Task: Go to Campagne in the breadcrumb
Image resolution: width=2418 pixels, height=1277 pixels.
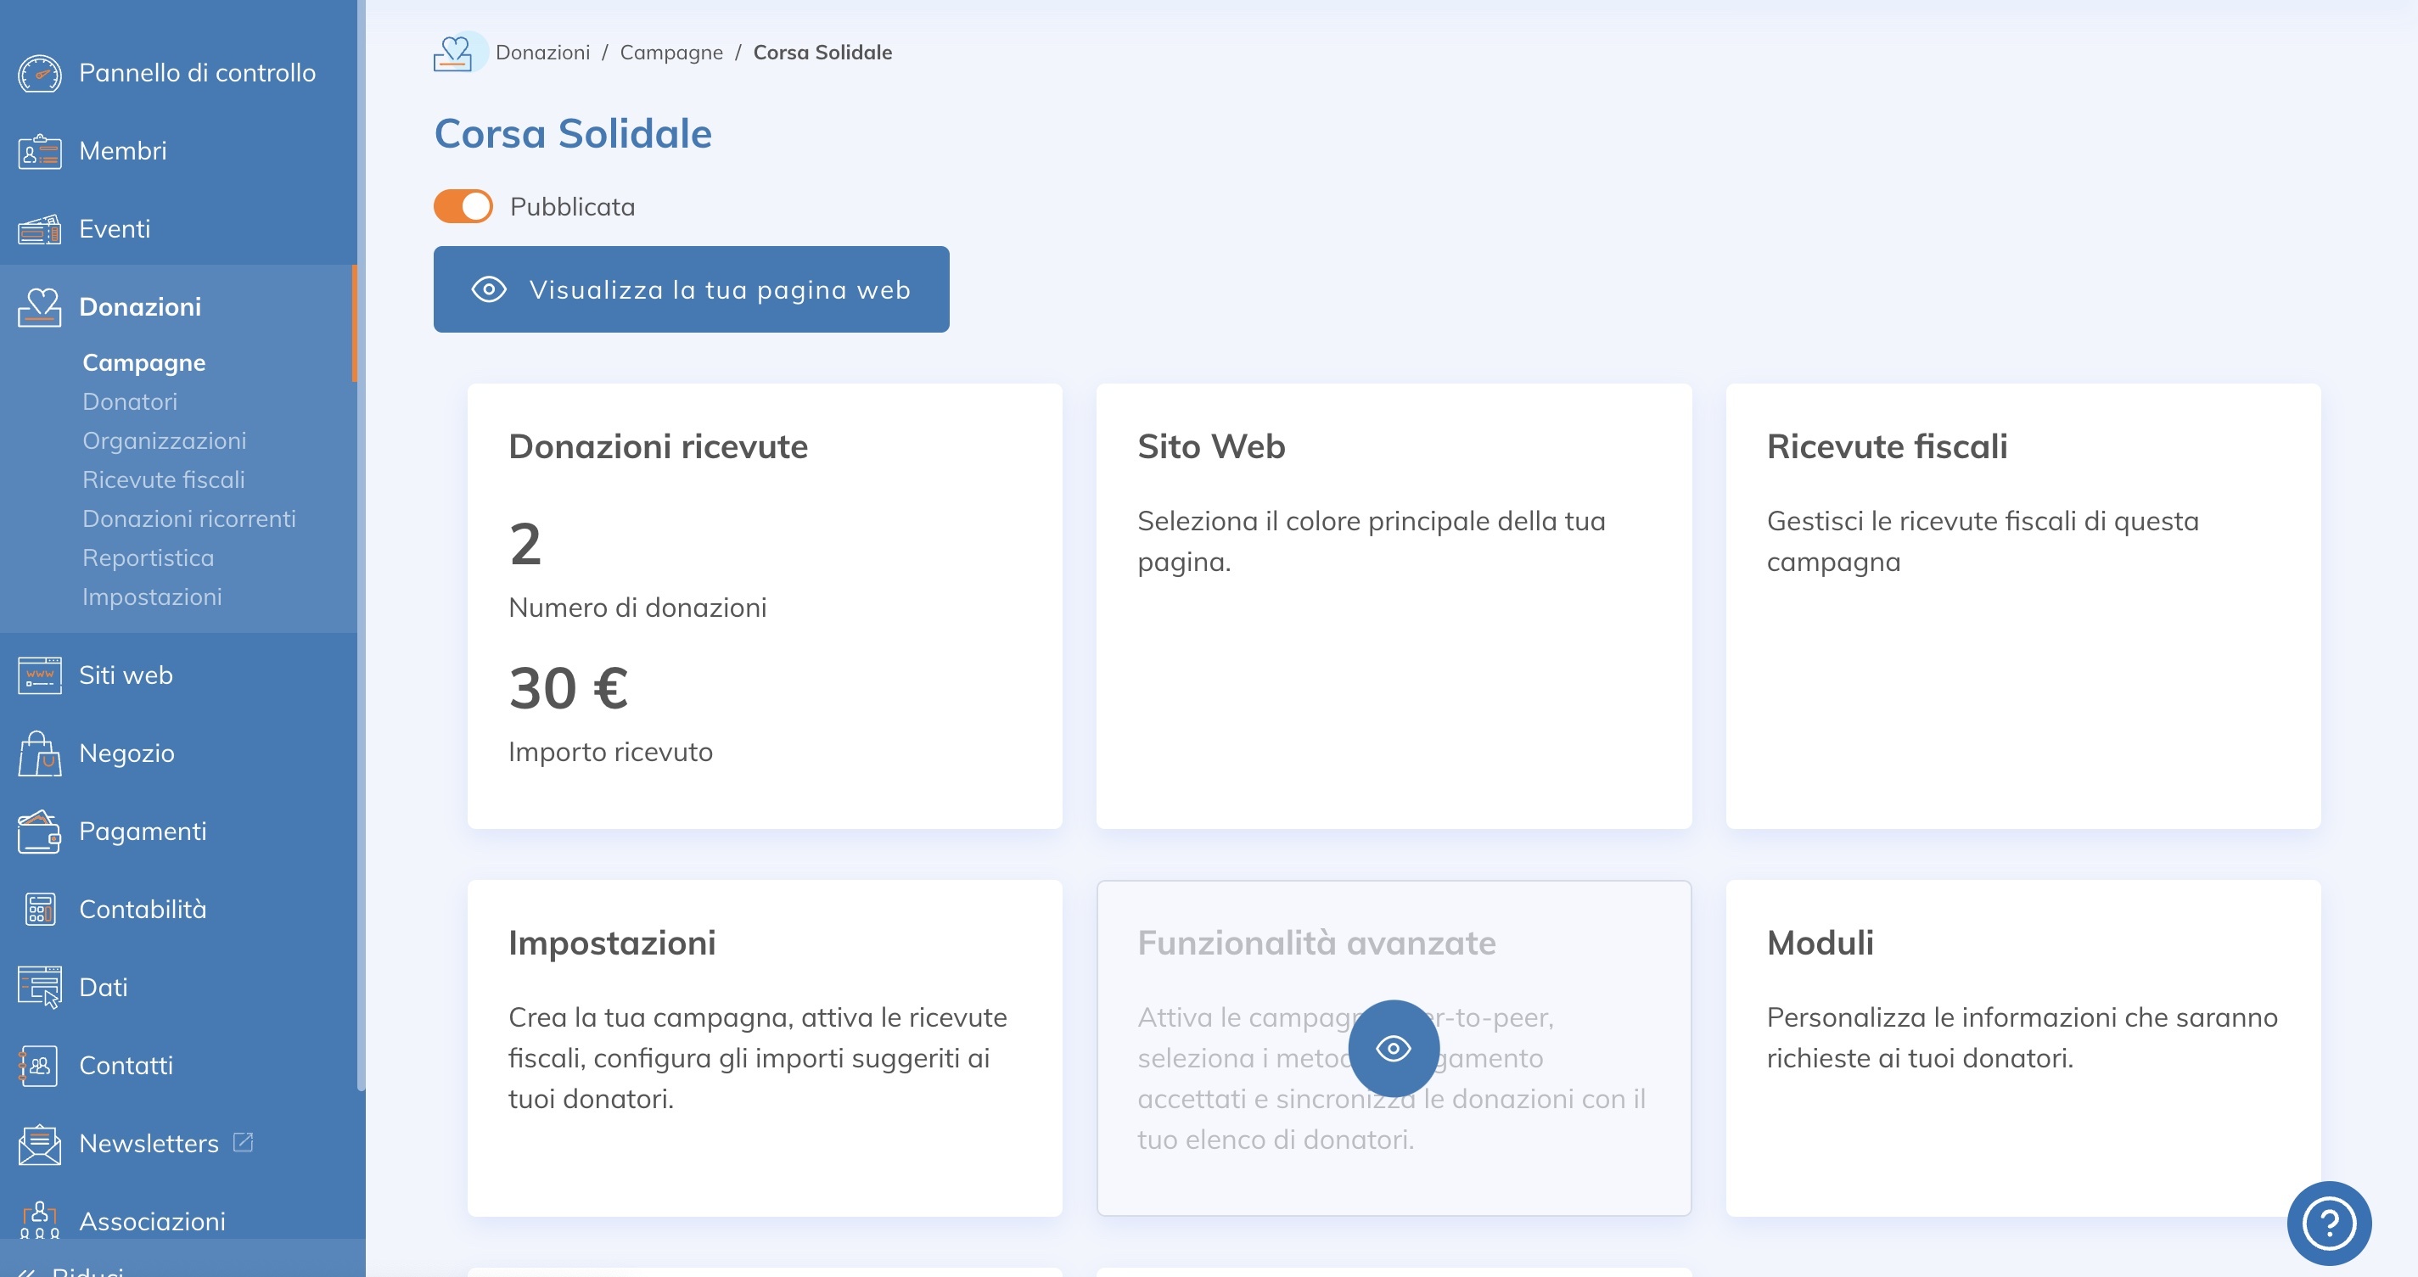Action: click(x=671, y=53)
